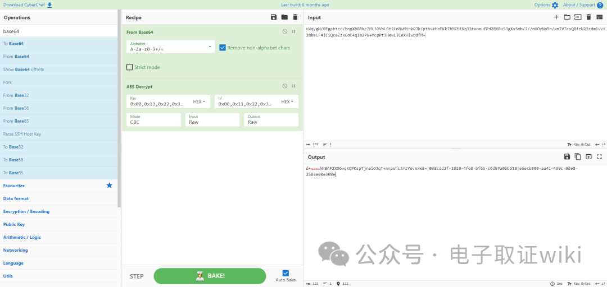Open file as input icon
Viewport: 607px width, 287px height.
578,17
